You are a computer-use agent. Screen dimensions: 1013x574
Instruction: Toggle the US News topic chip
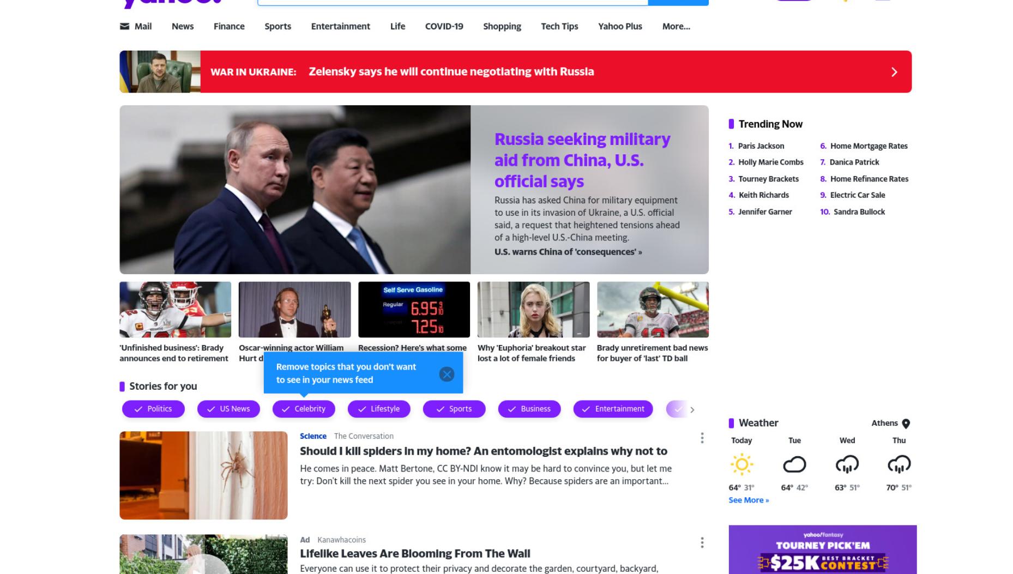(228, 409)
